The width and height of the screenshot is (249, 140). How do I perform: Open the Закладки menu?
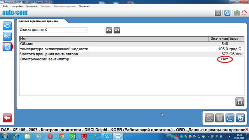coord(46,6)
